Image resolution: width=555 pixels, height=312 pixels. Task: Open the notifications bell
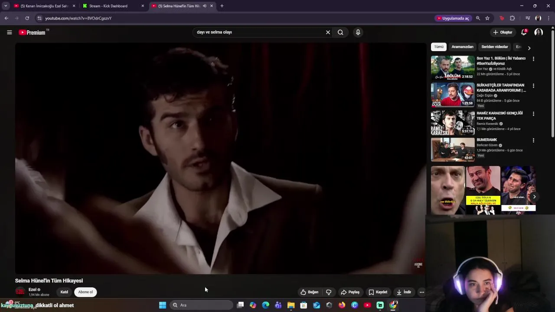(524, 32)
